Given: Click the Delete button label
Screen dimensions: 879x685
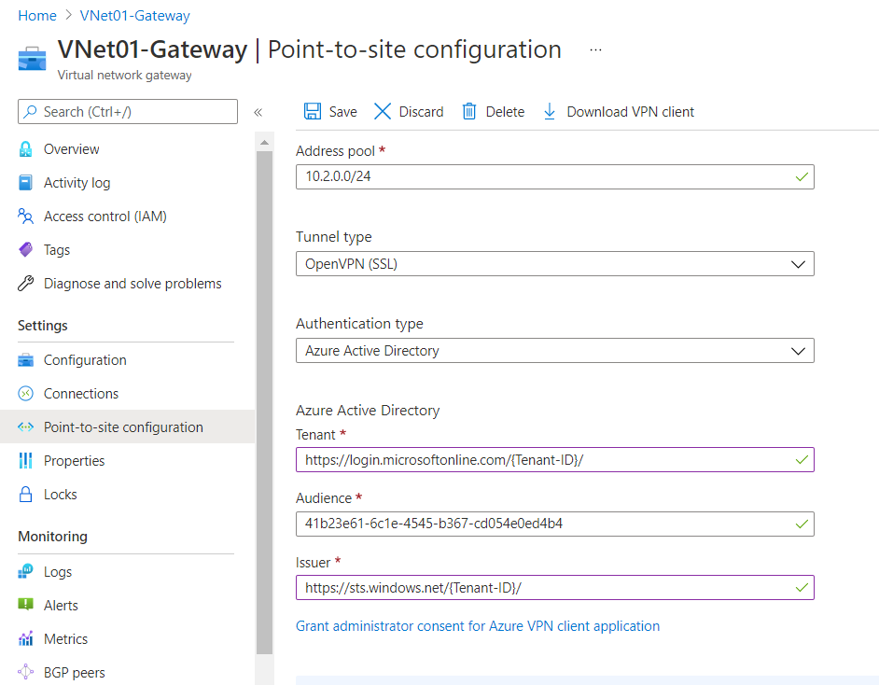Looking at the screenshot, I should 505,112.
